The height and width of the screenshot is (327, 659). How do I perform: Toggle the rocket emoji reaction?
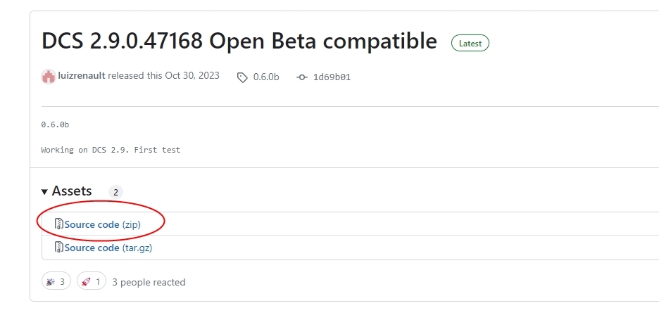pos(92,282)
